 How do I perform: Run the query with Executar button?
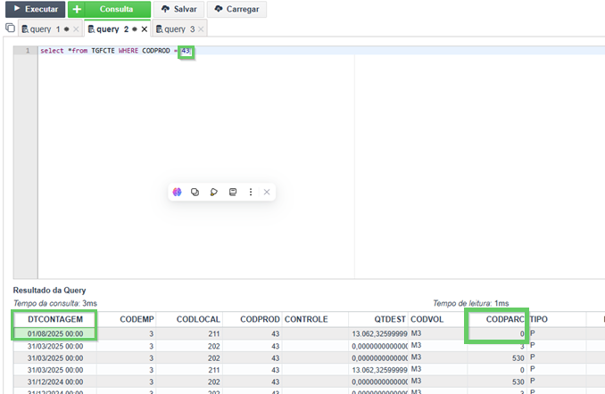35,9
